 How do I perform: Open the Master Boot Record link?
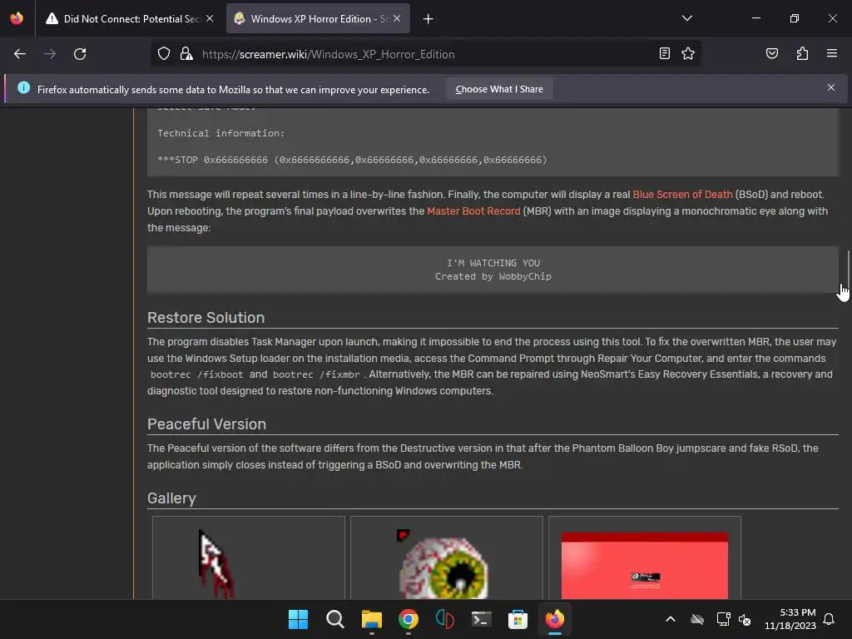pyautogui.click(x=473, y=211)
